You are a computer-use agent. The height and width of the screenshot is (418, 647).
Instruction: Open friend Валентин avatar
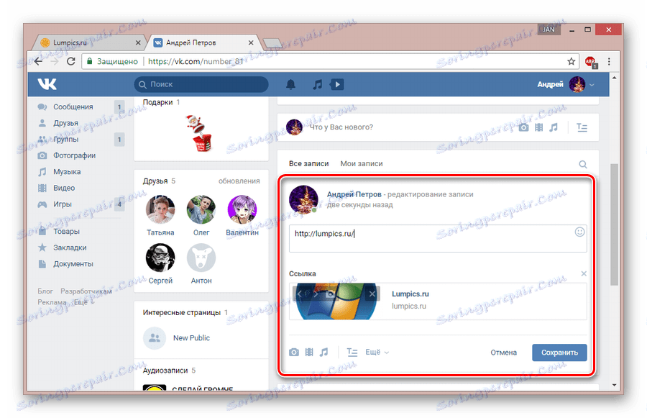tap(242, 210)
